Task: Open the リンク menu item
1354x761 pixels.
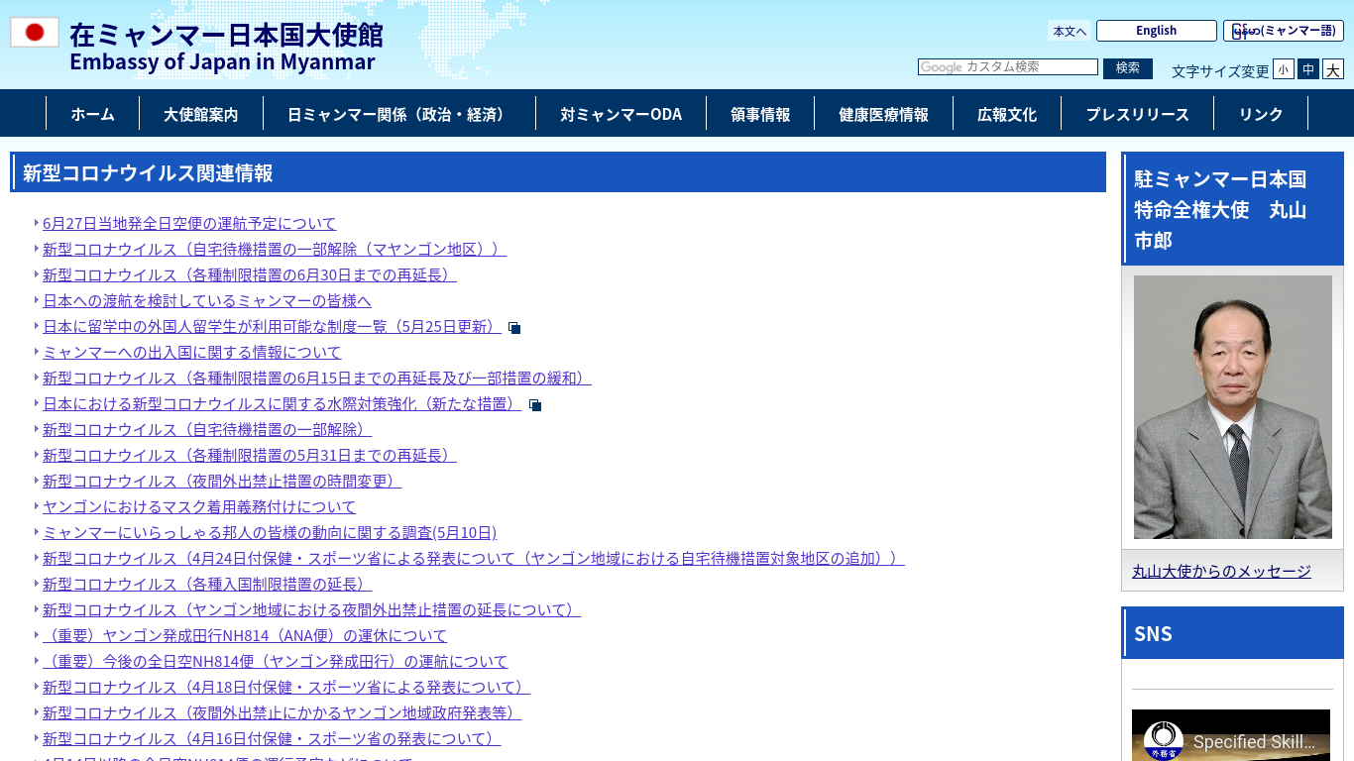Action: click(x=1261, y=114)
